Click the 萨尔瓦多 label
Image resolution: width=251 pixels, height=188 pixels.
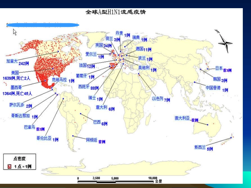(17, 105)
